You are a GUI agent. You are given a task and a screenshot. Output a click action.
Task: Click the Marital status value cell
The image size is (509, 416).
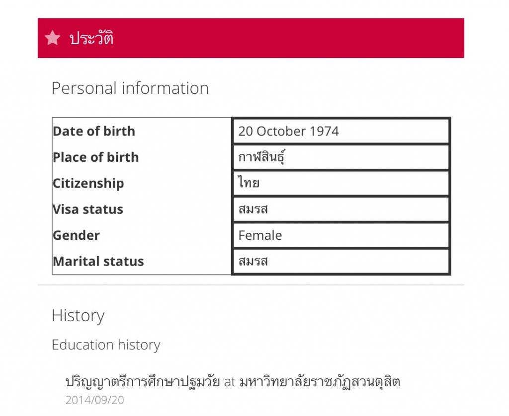[340, 261]
